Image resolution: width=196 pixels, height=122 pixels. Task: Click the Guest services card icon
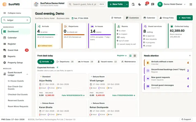click(145, 26)
